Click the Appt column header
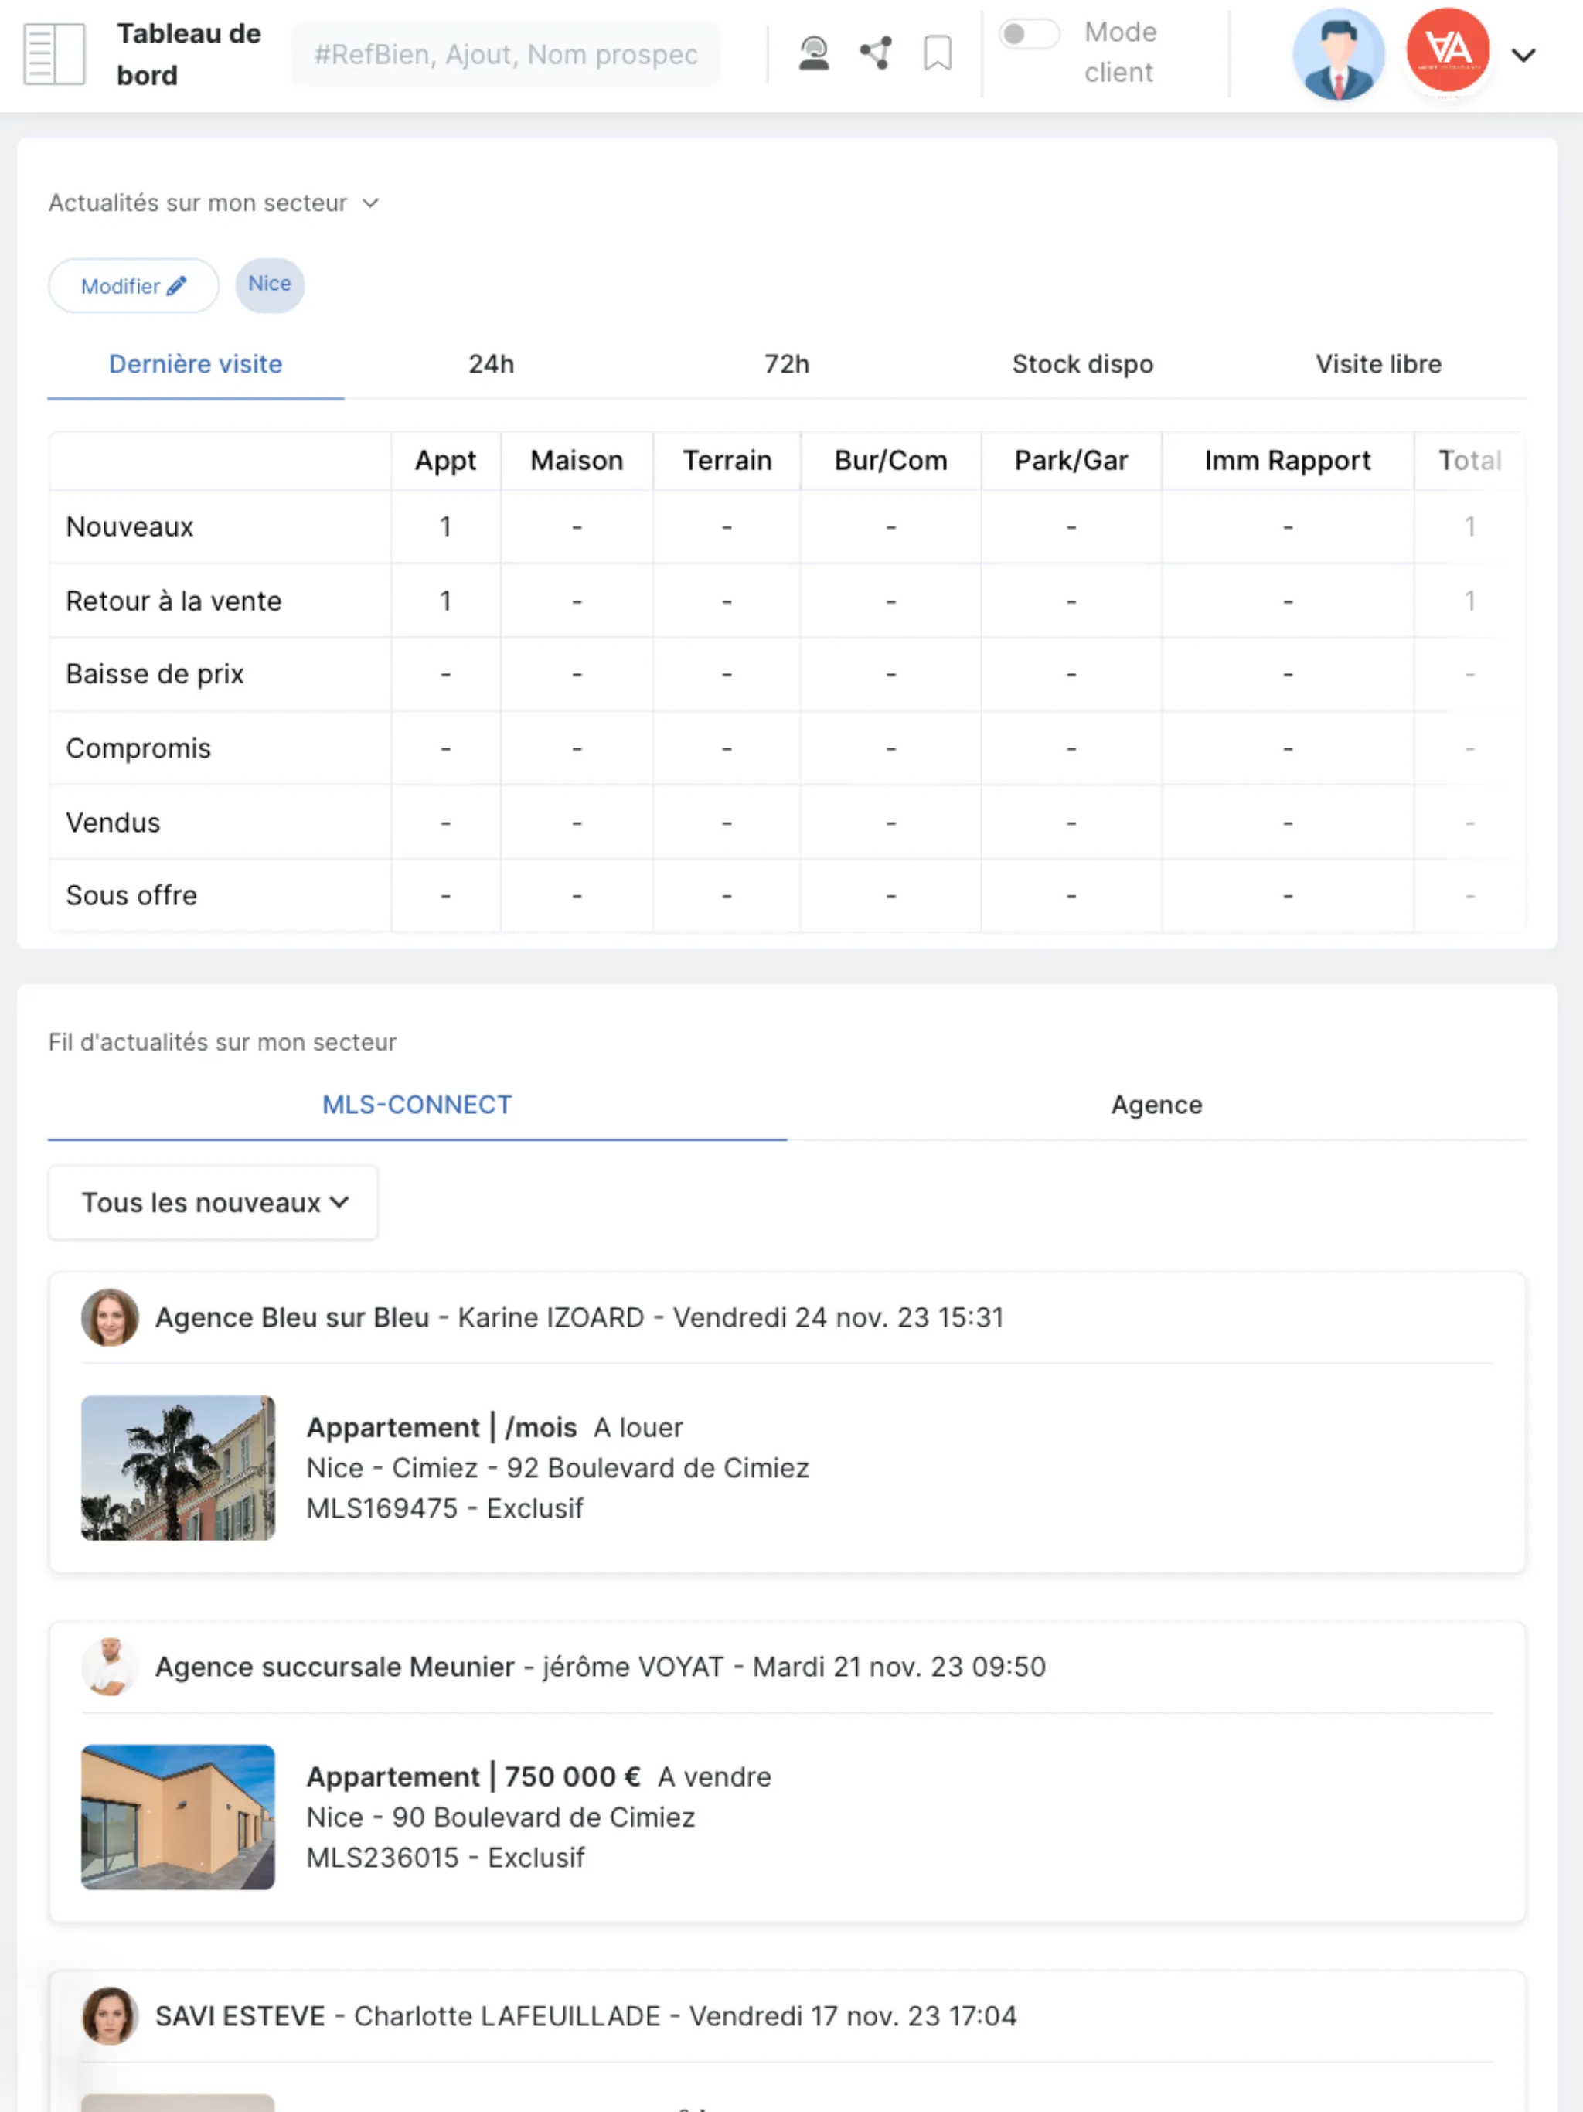This screenshot has width=1583, height=2112. click(445, 462)
